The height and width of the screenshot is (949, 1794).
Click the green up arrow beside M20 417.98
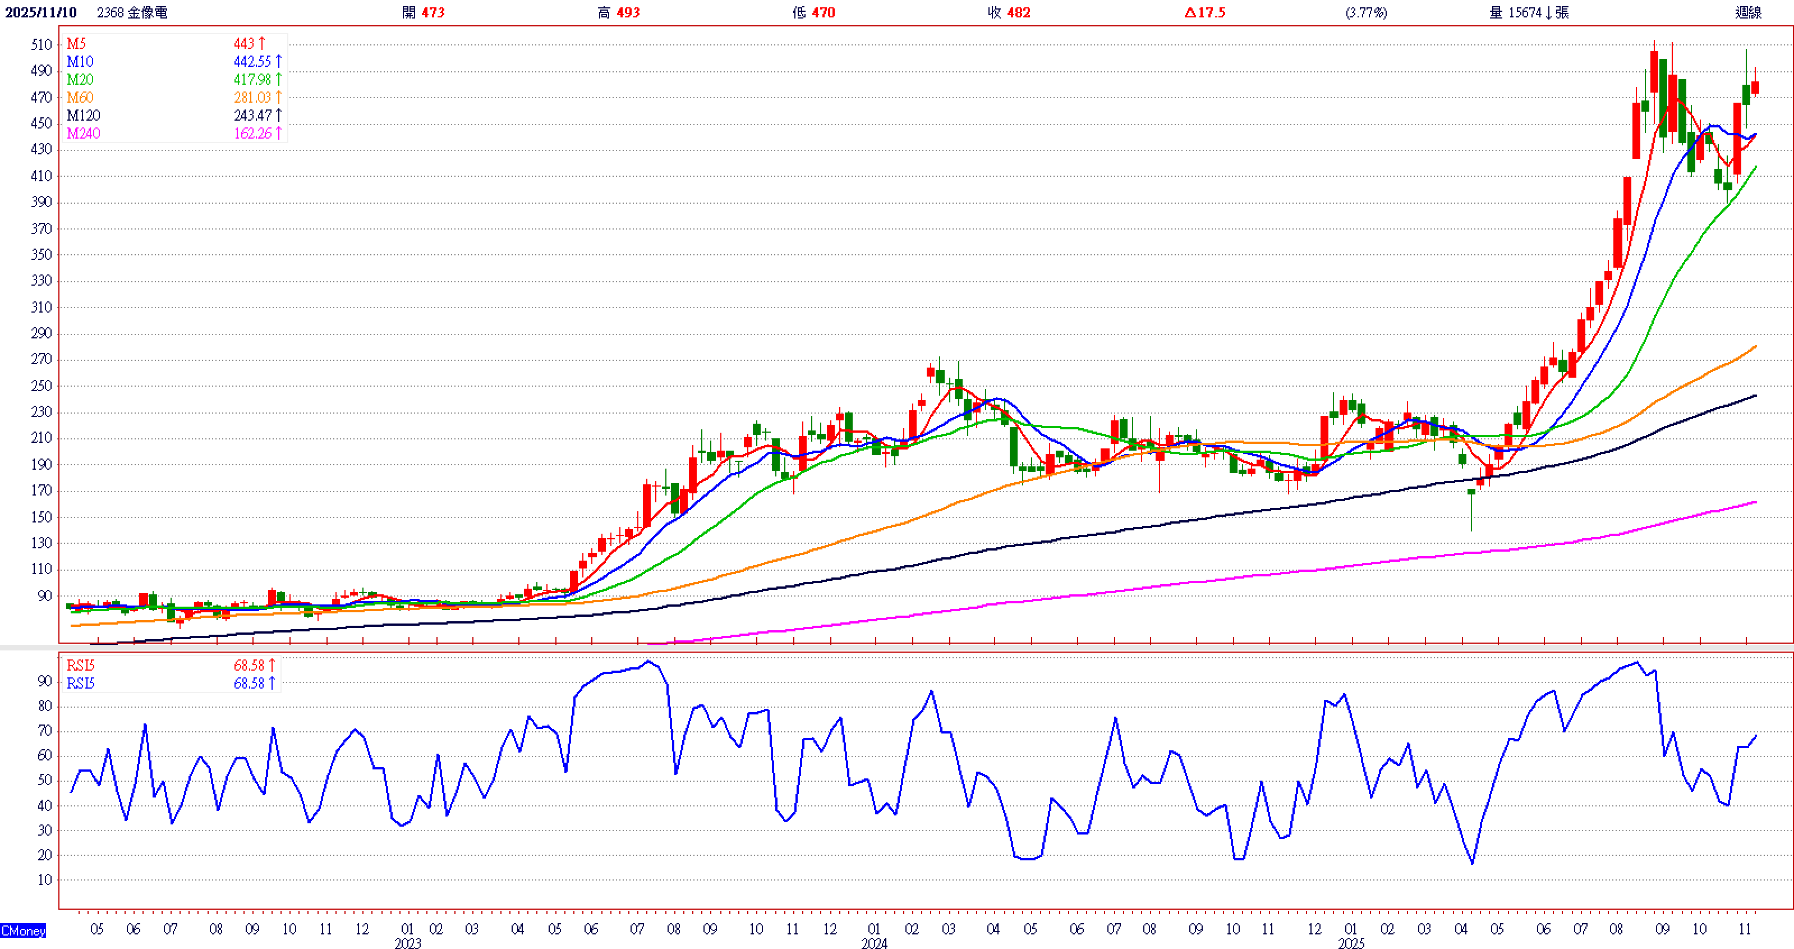click(279, 80)
